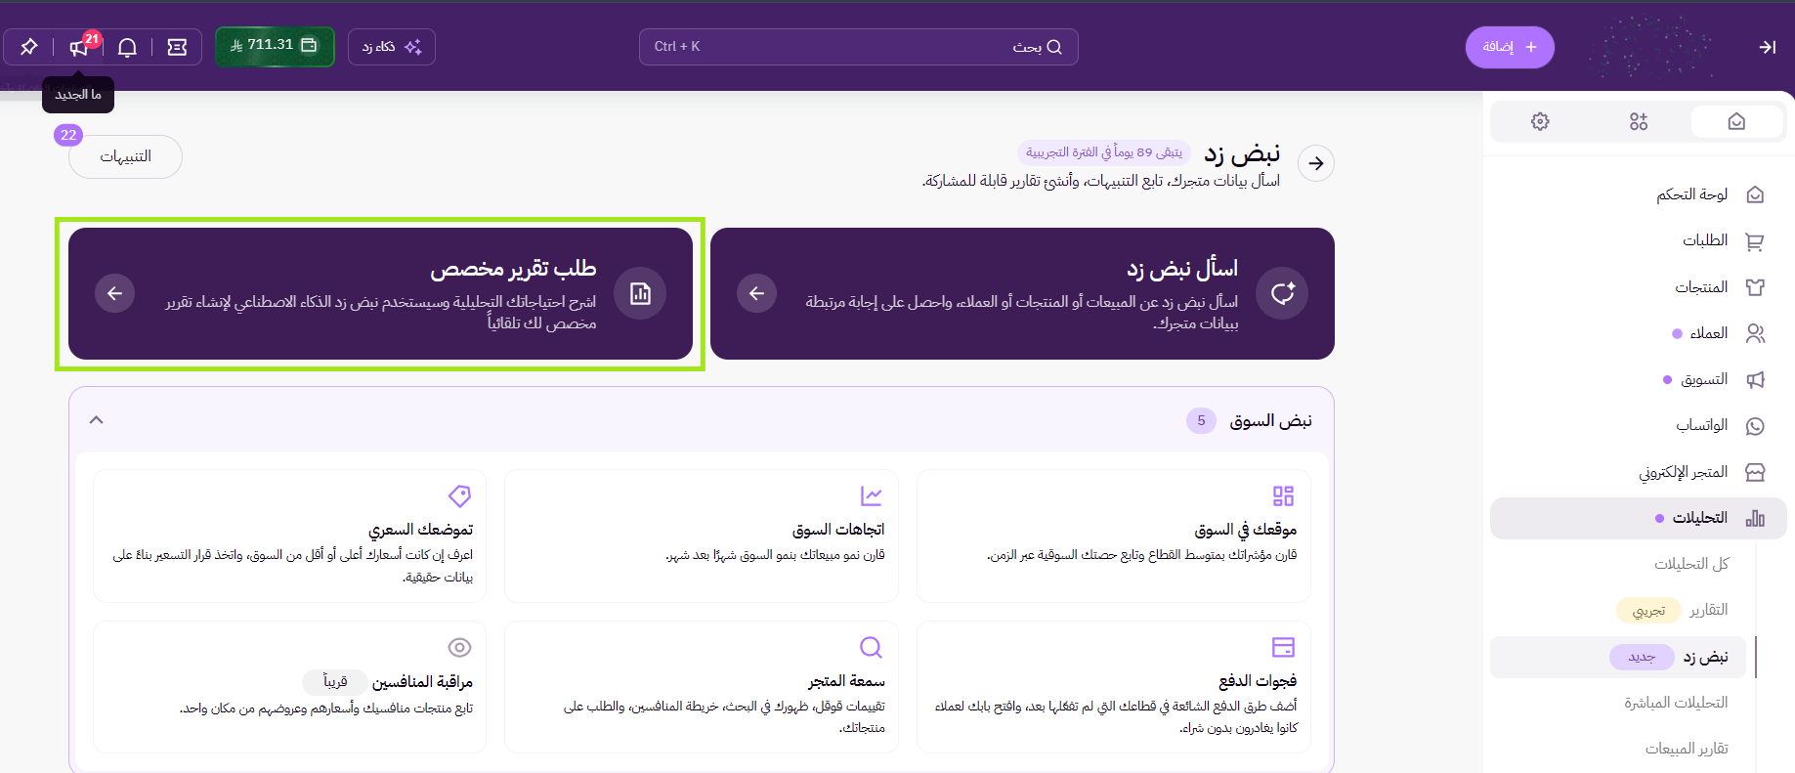The image size is (1795, 773).
Task: Open تقارير المبيعات sales reports item
Action: (x=1687, y=749)
